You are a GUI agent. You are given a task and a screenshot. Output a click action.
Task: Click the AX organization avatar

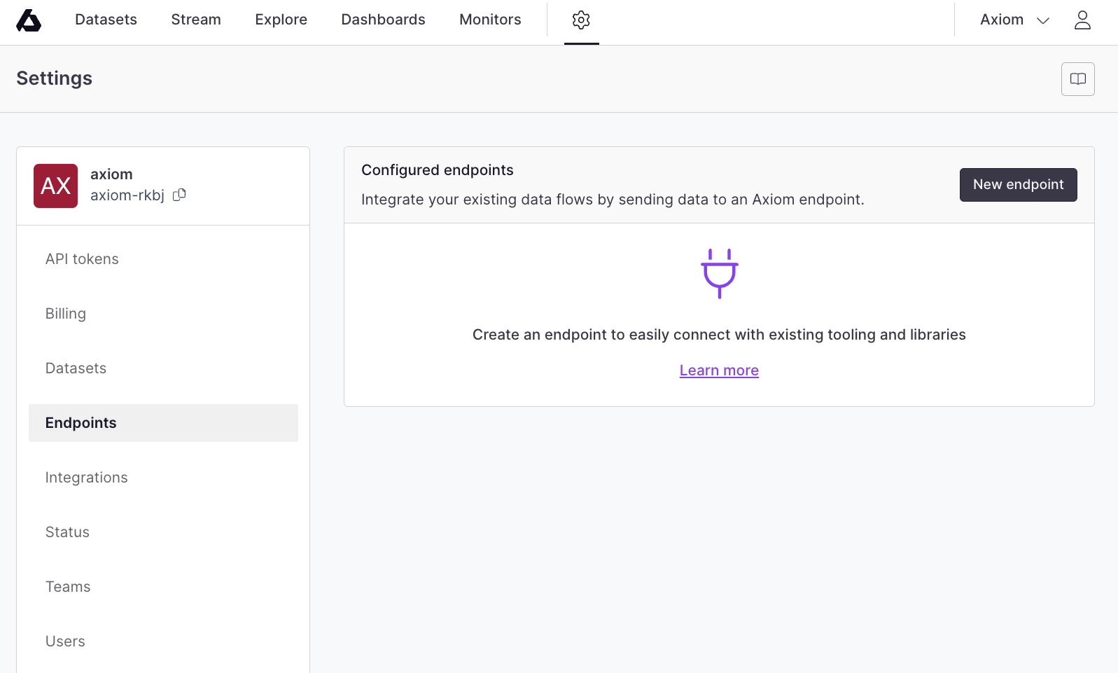[x=56, y=186]
